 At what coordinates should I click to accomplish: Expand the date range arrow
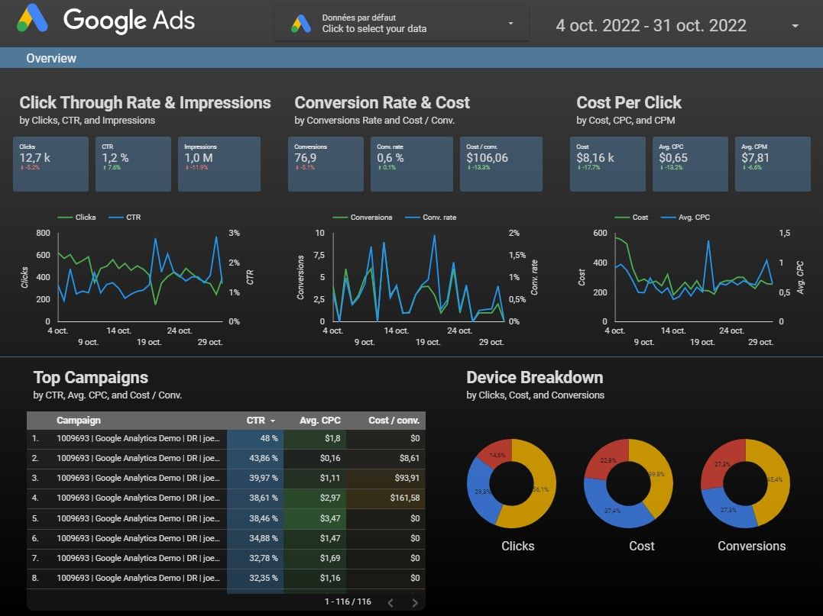point(795,26)
